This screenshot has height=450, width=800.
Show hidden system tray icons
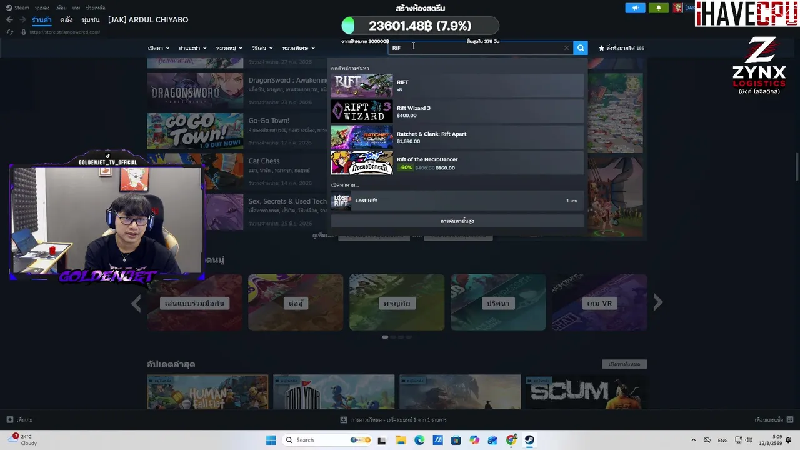693,440
